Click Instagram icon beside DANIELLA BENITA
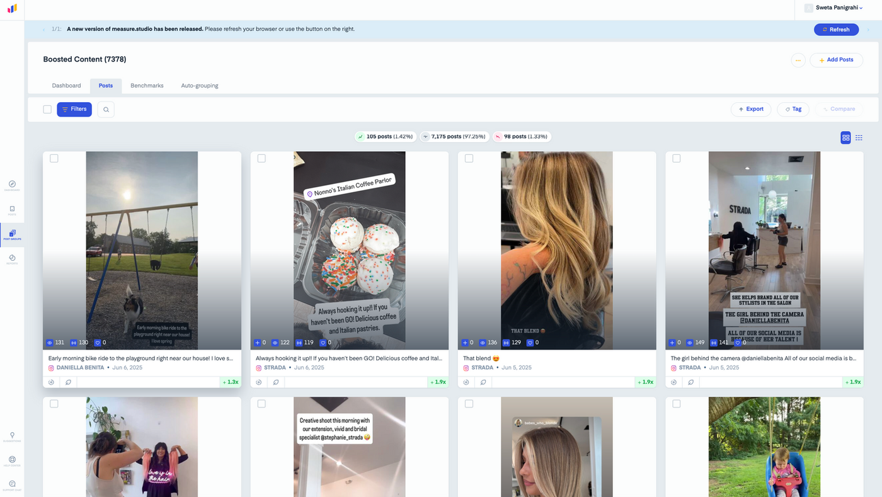Viewport: 882px width, 497px height. 52,368
